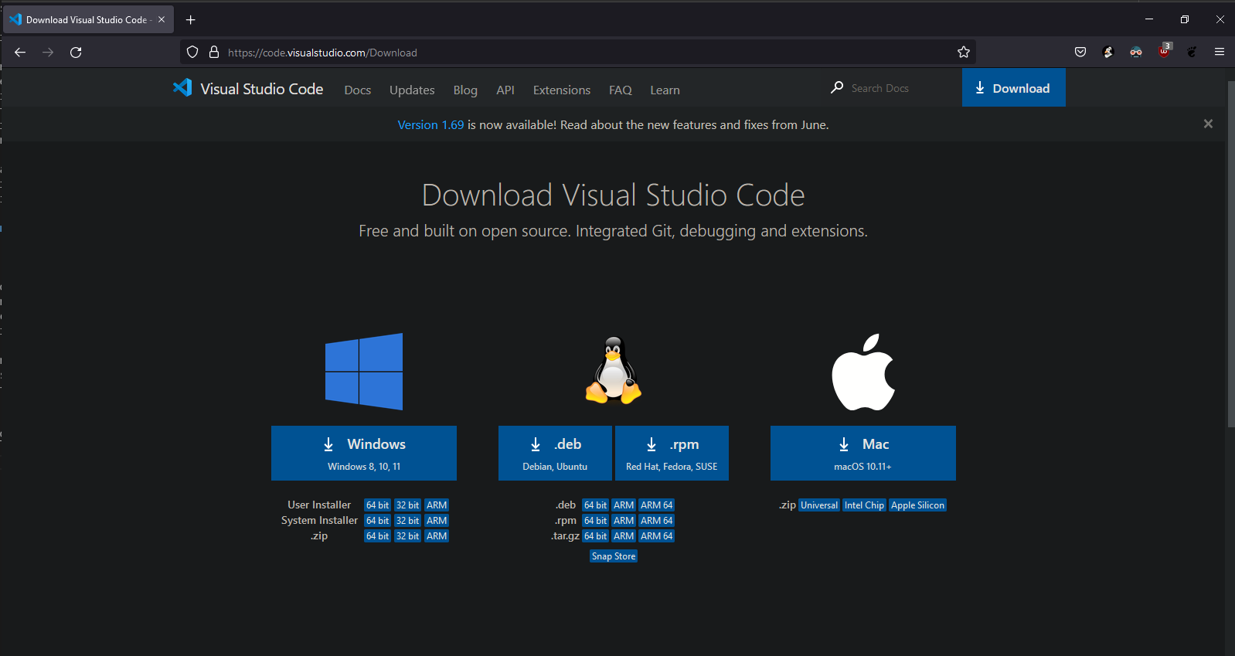This screenshot has width=1235, height=656.
Task: Select System Installer 32 bit
Action: pos(407,521)
